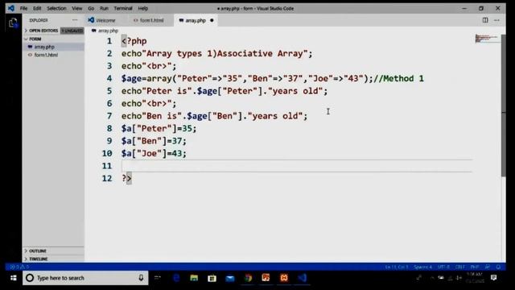
Task: Open the View menu
Action: (77, 8)
